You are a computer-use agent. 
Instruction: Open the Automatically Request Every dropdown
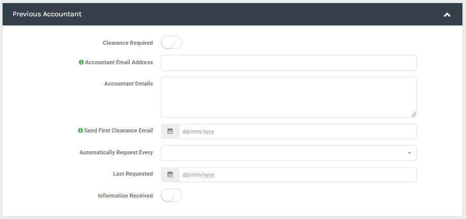[289, 153]
